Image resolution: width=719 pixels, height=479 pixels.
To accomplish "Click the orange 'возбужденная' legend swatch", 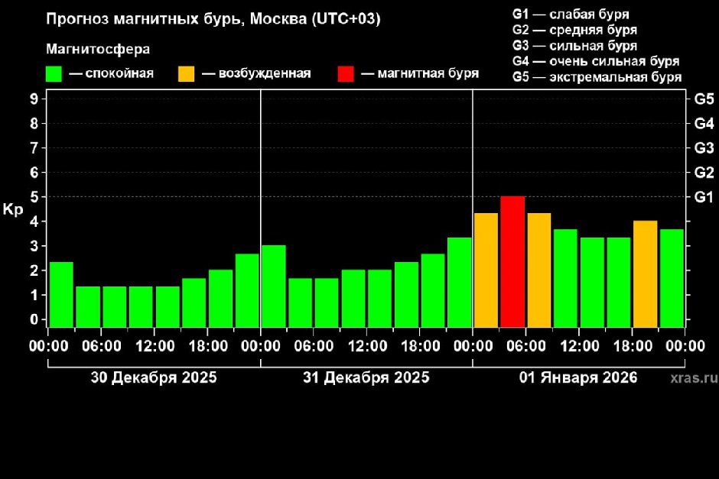I will pos(186,73).
